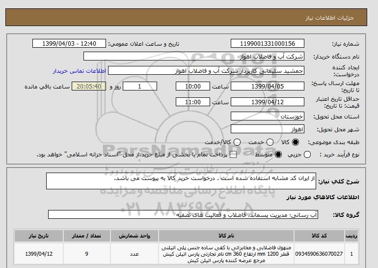Click the delivery province field خوزستان
Viewport: 378px width, 268px height.
click(x=268, y=116)
